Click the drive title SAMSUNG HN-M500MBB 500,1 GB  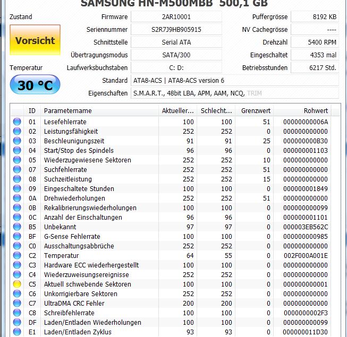[x=174, y=3]
